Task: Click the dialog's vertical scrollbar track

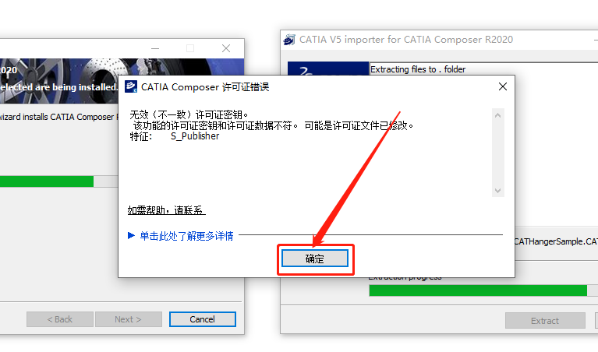Action: coord(497,153)
